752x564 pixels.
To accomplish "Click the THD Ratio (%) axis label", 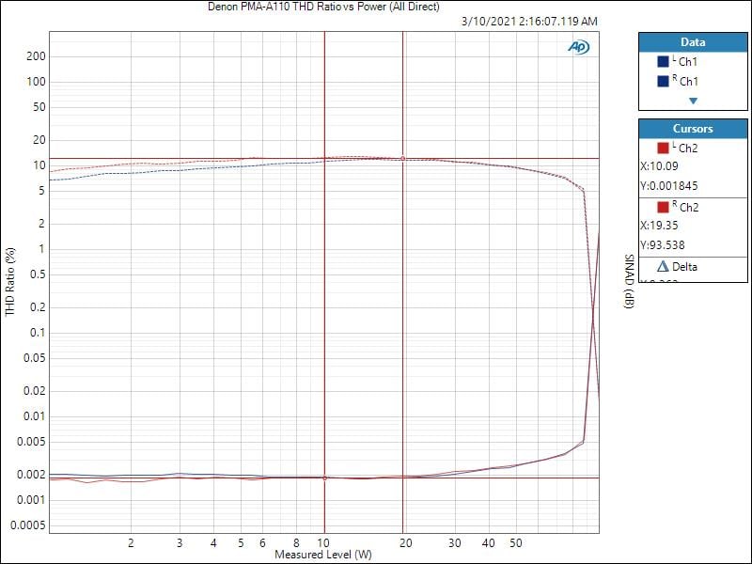I will pyautogui.click(x=10, y=280).
